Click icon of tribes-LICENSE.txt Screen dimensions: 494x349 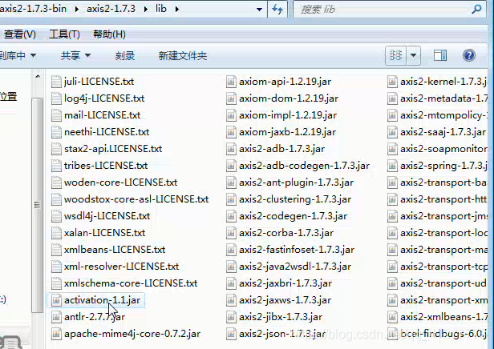[x=56, y=166]
